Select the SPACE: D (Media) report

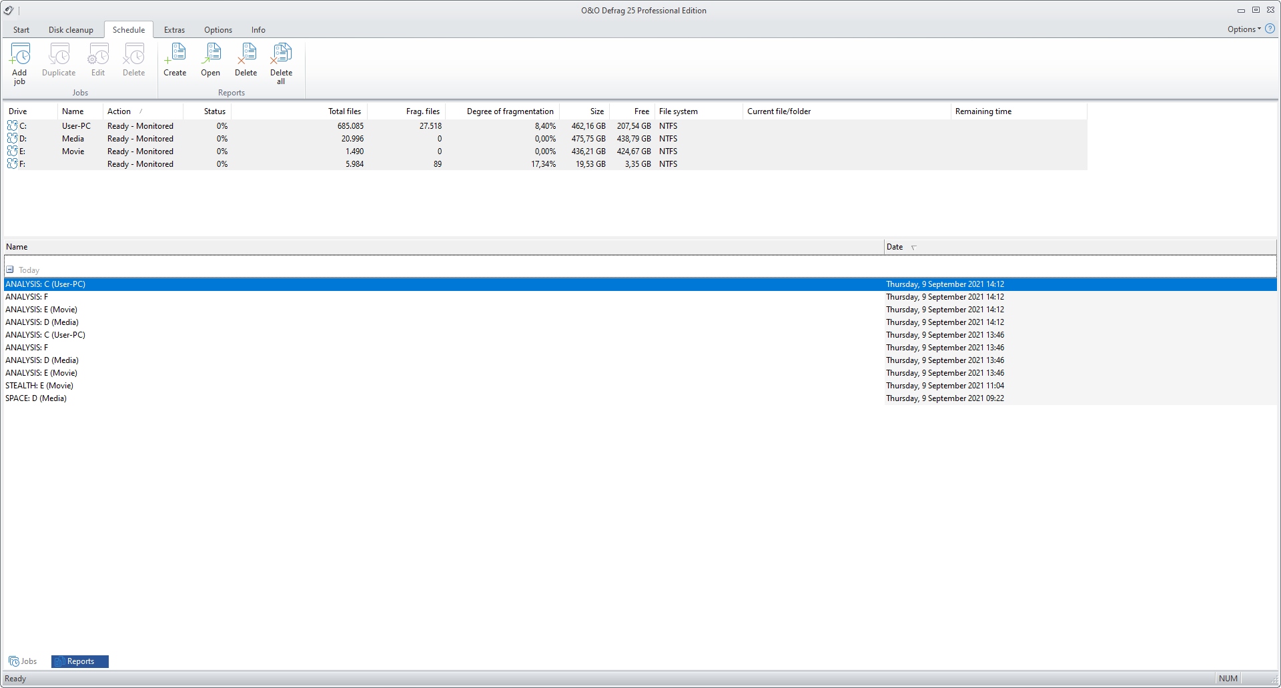[640, 398]
